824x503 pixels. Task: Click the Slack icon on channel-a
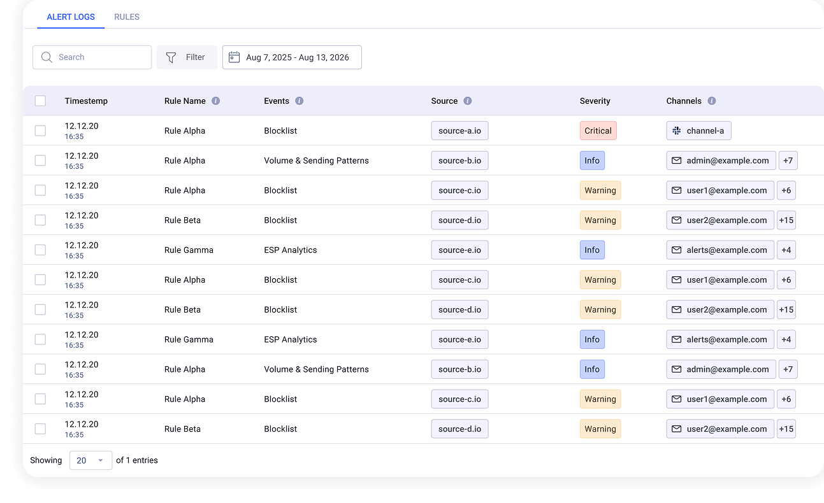pos(677,131)
